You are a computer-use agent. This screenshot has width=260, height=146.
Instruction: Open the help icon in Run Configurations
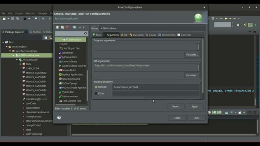pos(59,118)
